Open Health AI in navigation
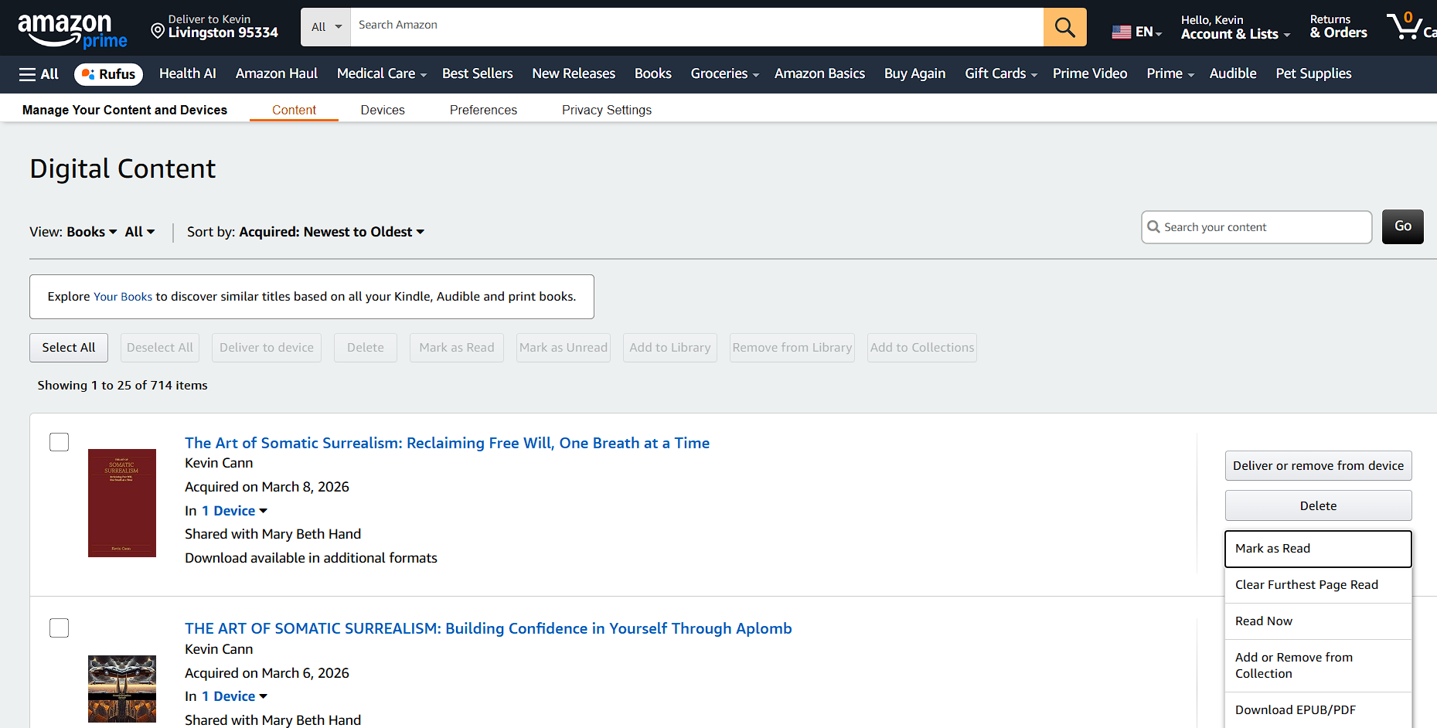Screen dimensions: 1437x728 point(188,73)
